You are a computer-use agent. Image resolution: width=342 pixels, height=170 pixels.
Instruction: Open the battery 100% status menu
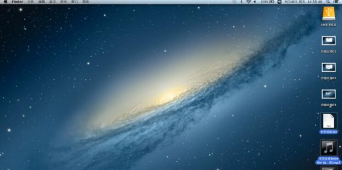click(268, 2)
